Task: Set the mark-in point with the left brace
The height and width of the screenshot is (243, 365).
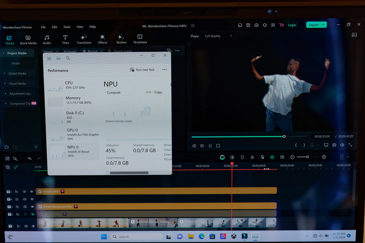Action: pos(296,145)
